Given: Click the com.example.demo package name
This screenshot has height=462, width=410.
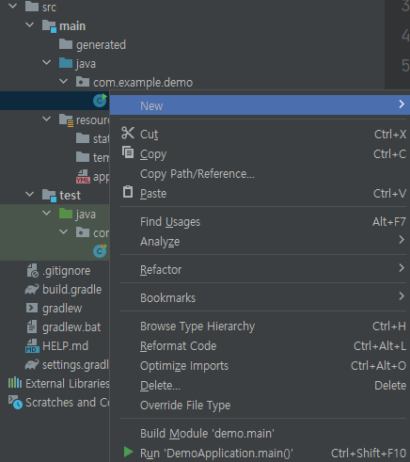Looking at the screenshot, I should click(x=143, y=83).
